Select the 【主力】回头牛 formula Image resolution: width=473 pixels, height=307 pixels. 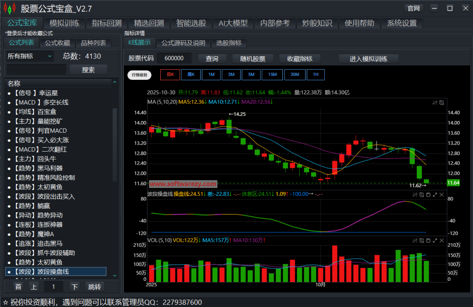coord(35,159)
